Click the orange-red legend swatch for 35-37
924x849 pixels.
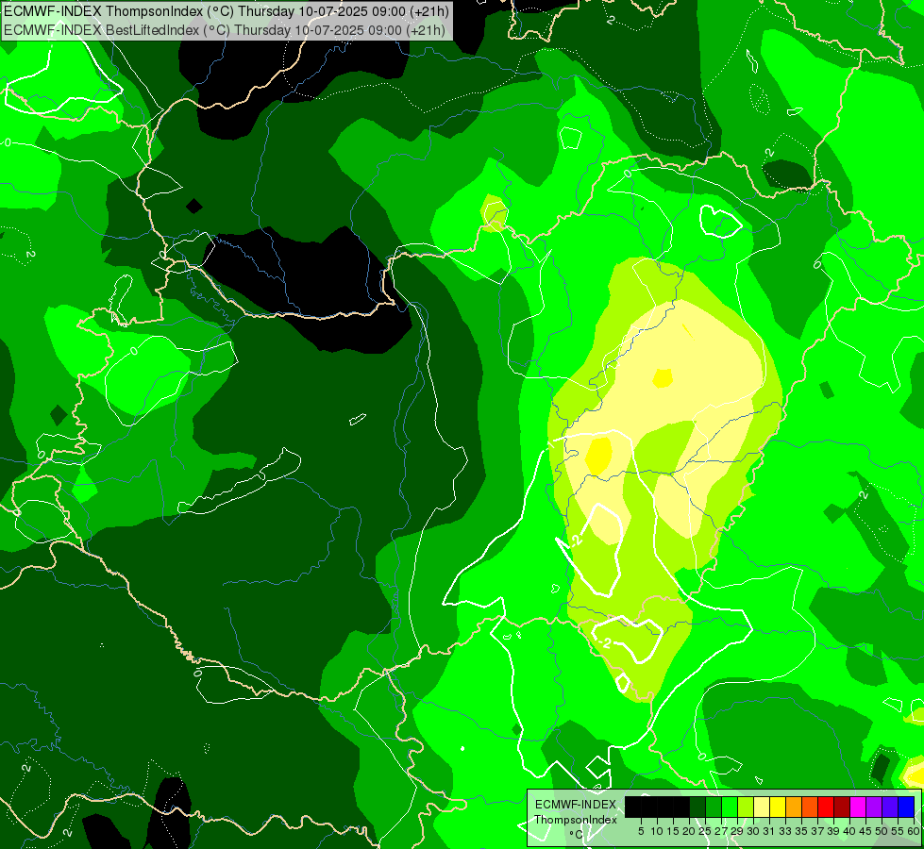pyautogui.click(x=810, y=807)
